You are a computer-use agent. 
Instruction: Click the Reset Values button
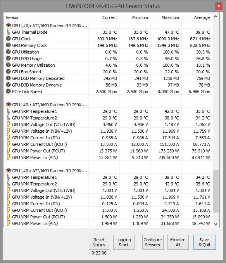pos(99,242)
